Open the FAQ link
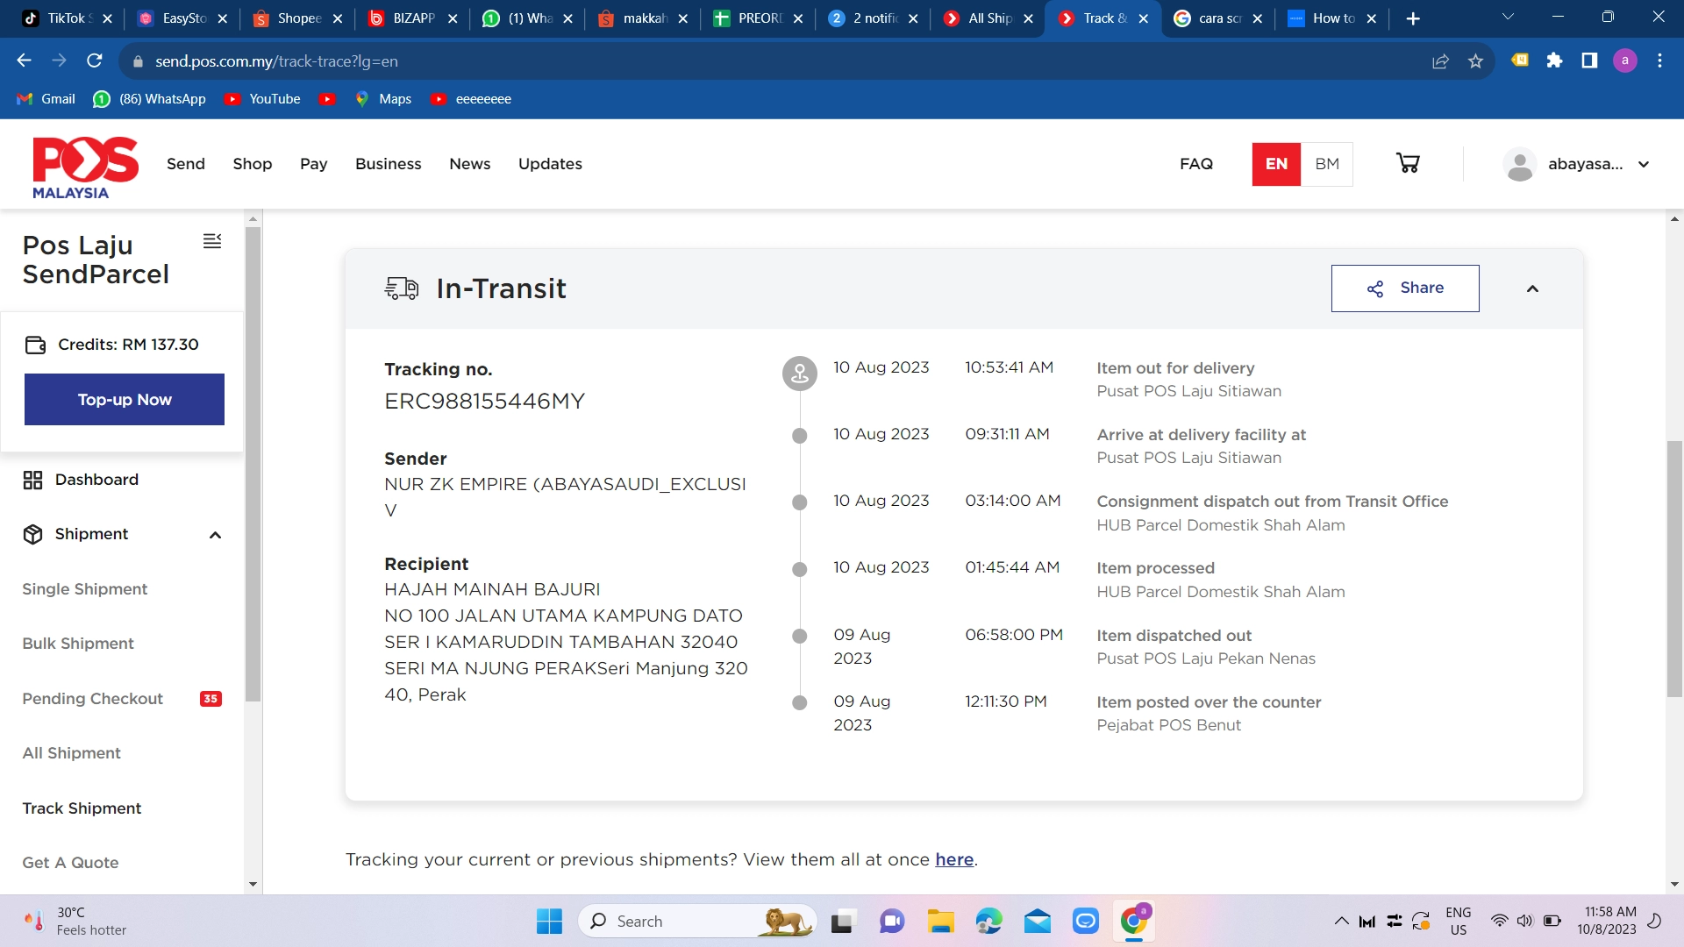 (x=1196, y=164)
